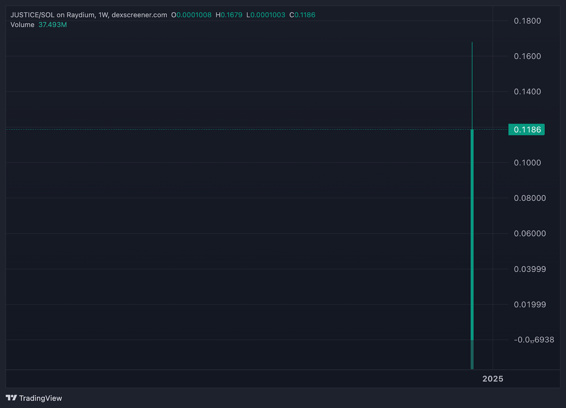Click the TradingView logo icon

pos(11,398)
